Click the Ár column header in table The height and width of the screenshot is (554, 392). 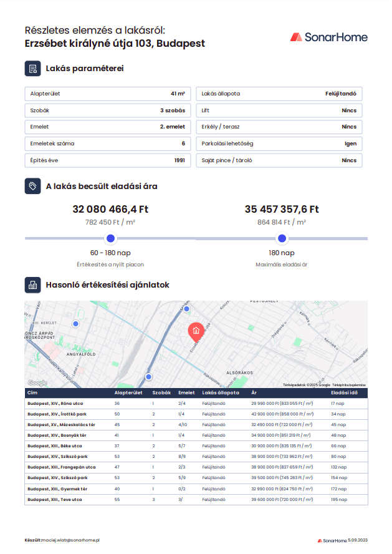254,393
